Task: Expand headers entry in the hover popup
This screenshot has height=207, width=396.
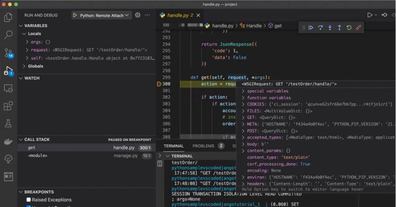Action: (x=243, y=184)
